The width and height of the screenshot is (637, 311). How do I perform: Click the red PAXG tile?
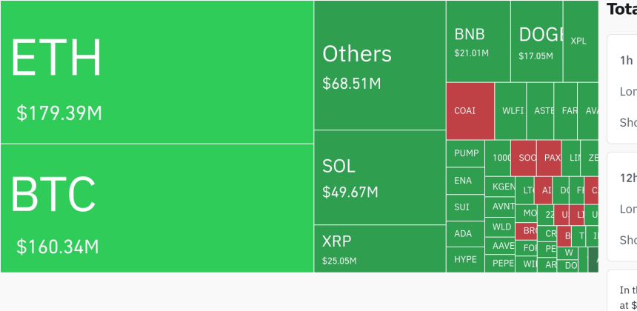(549, 158)
